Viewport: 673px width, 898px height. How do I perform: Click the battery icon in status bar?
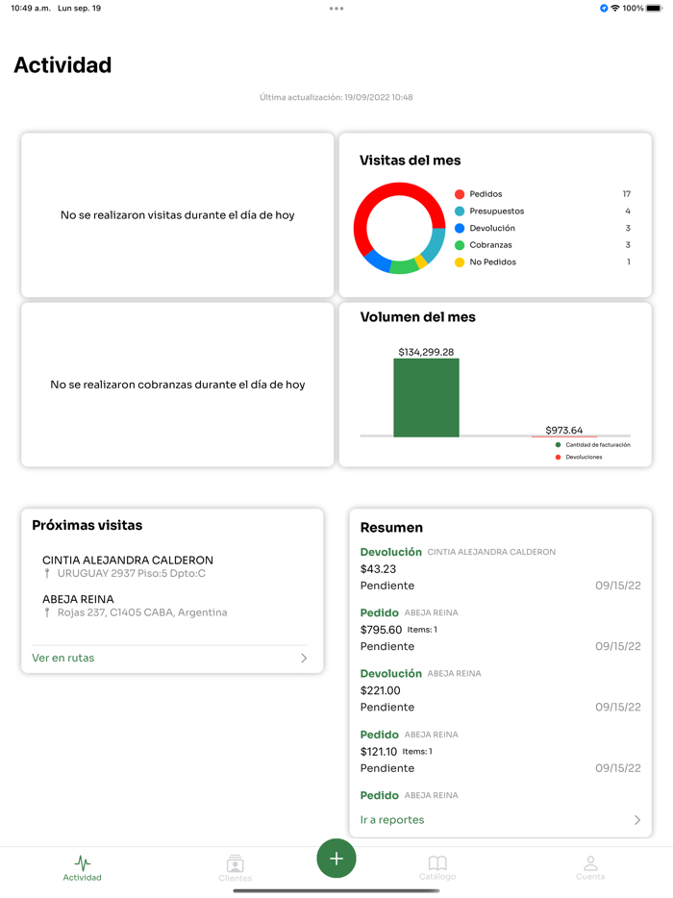(655, 8)
